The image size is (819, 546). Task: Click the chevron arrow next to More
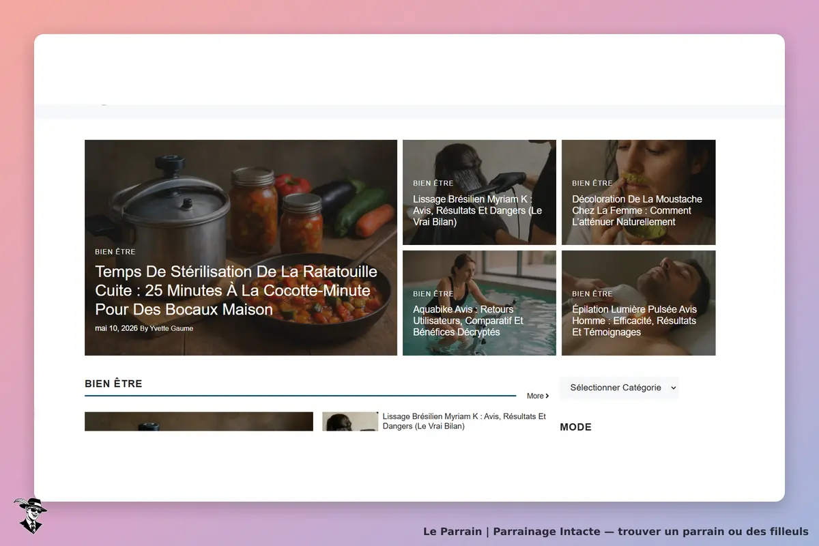point(547,396)
